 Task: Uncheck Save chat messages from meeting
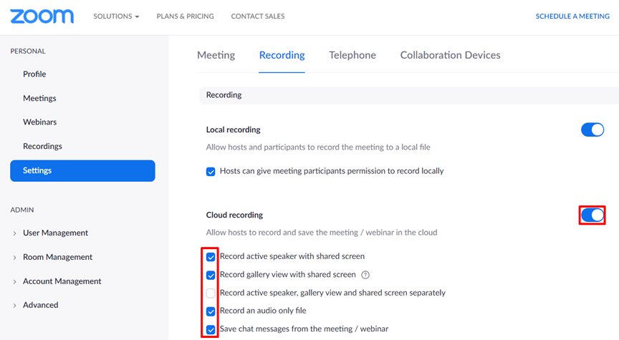[211, 329]
